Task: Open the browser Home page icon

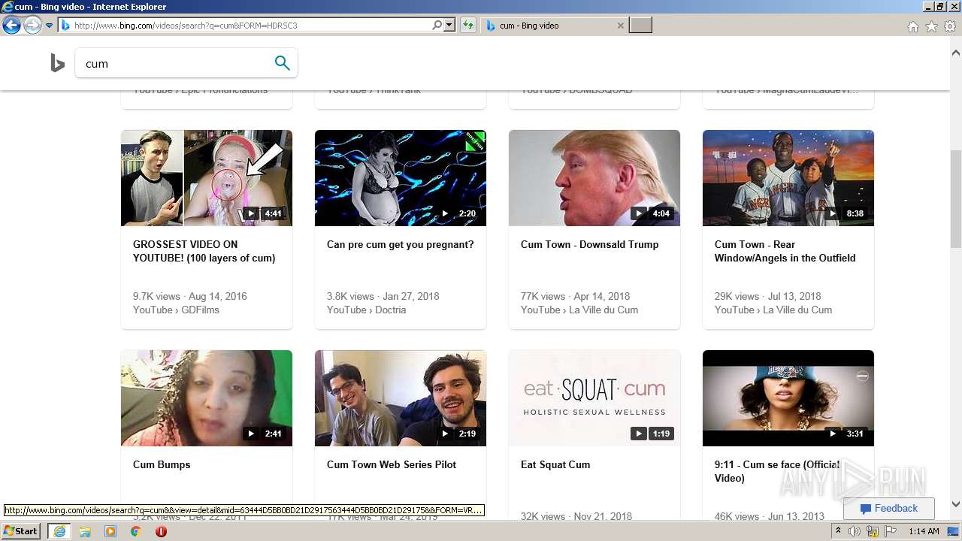Action: [x=912, y=26]
